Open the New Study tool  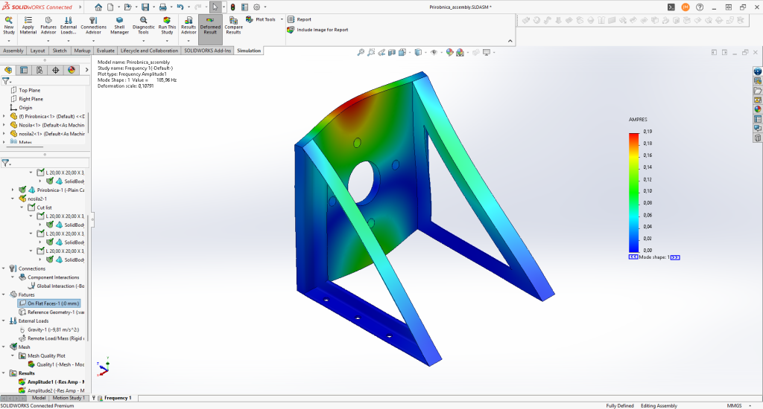point(9,25)
